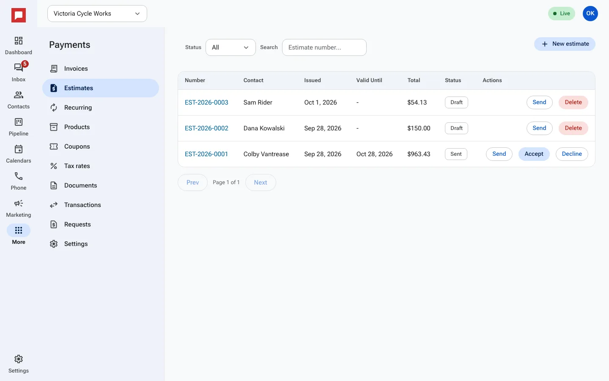Open estimate EST-2026-0002
This screenshot has width=609, height=381.
click(206, 128)
